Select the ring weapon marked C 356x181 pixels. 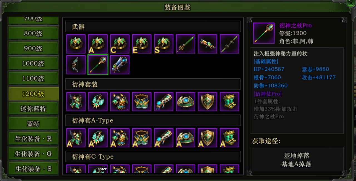click(120, 44)
